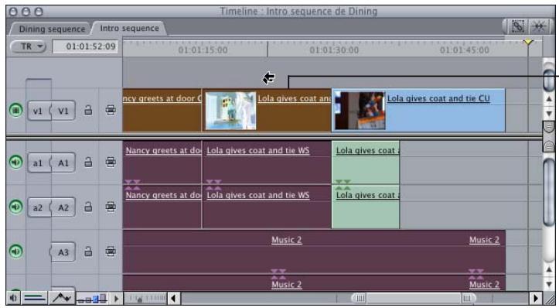Mute A2 track audible control

click(15, 207)
